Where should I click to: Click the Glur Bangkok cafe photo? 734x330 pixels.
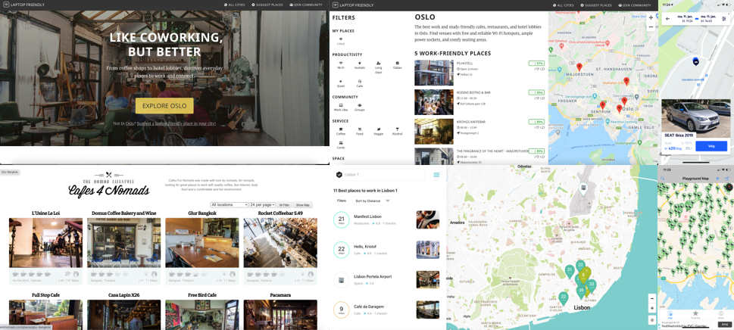pyautogui.click(x=202, y=243)
